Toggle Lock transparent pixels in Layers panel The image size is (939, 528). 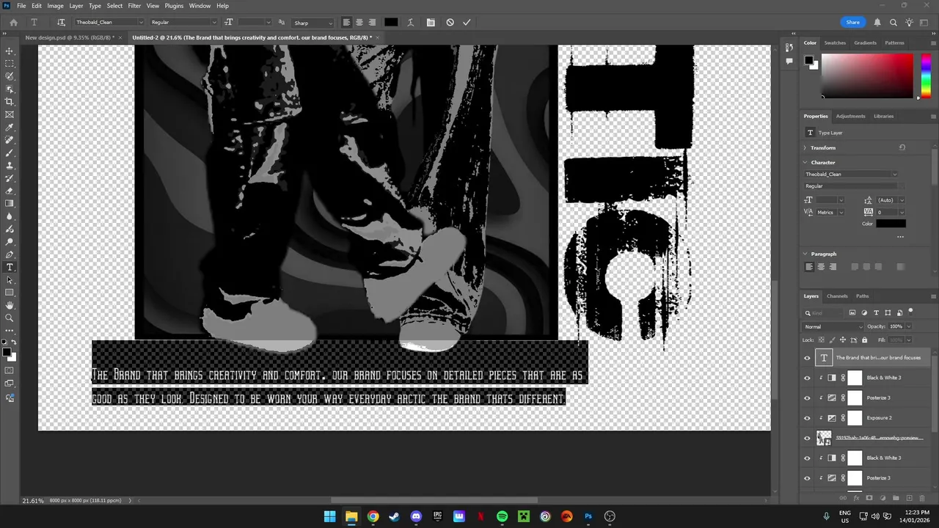coord(821,340)
